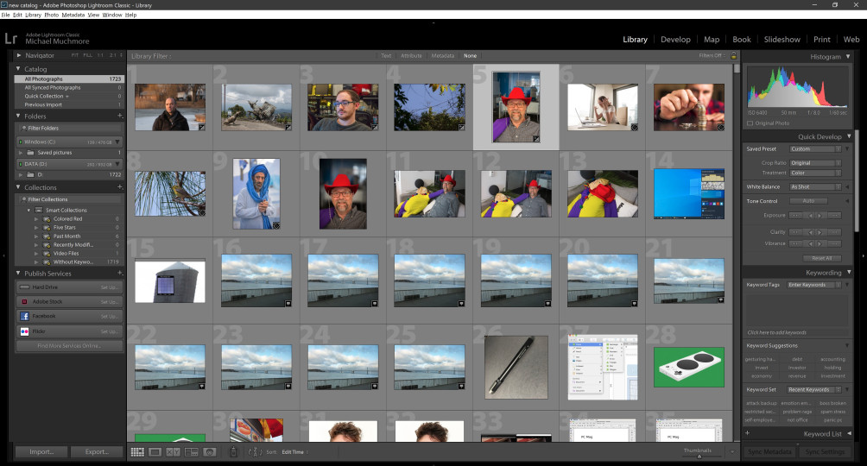Set Navigator zoom to FIT
Screen dimensions: 867x466
click(74, 55)
